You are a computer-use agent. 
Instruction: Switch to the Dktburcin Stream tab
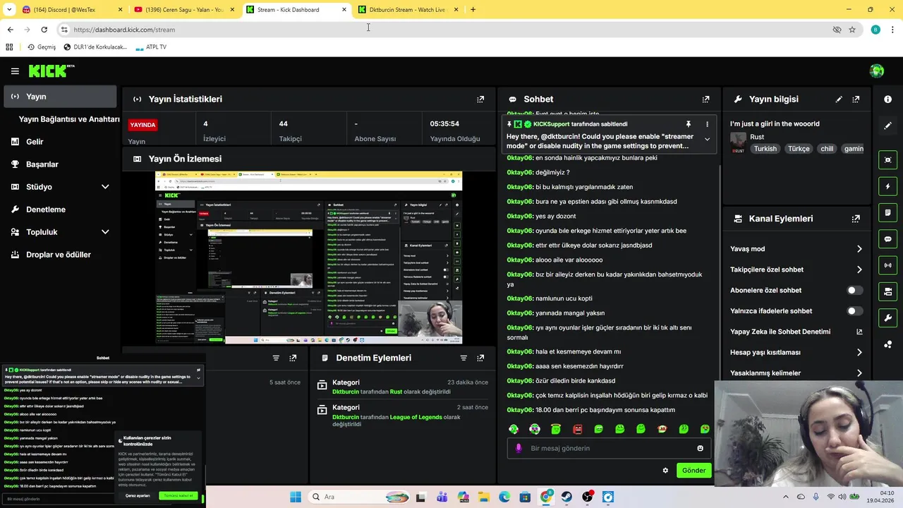coord(408,10)
